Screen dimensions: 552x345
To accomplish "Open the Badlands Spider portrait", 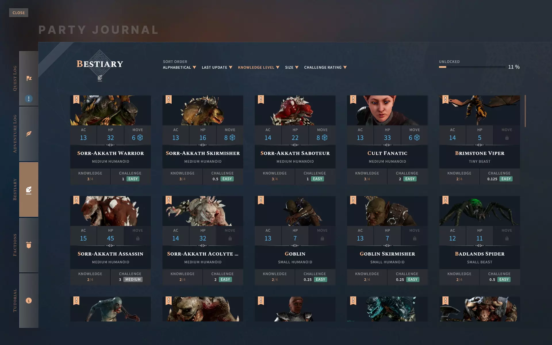I will click(480, 211).
